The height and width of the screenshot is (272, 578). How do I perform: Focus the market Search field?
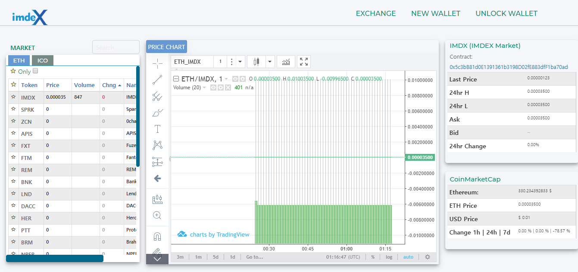pos(116,47)
